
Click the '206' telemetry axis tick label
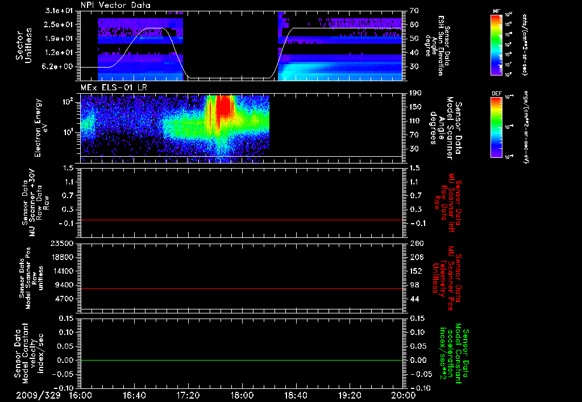click(415, 257)
